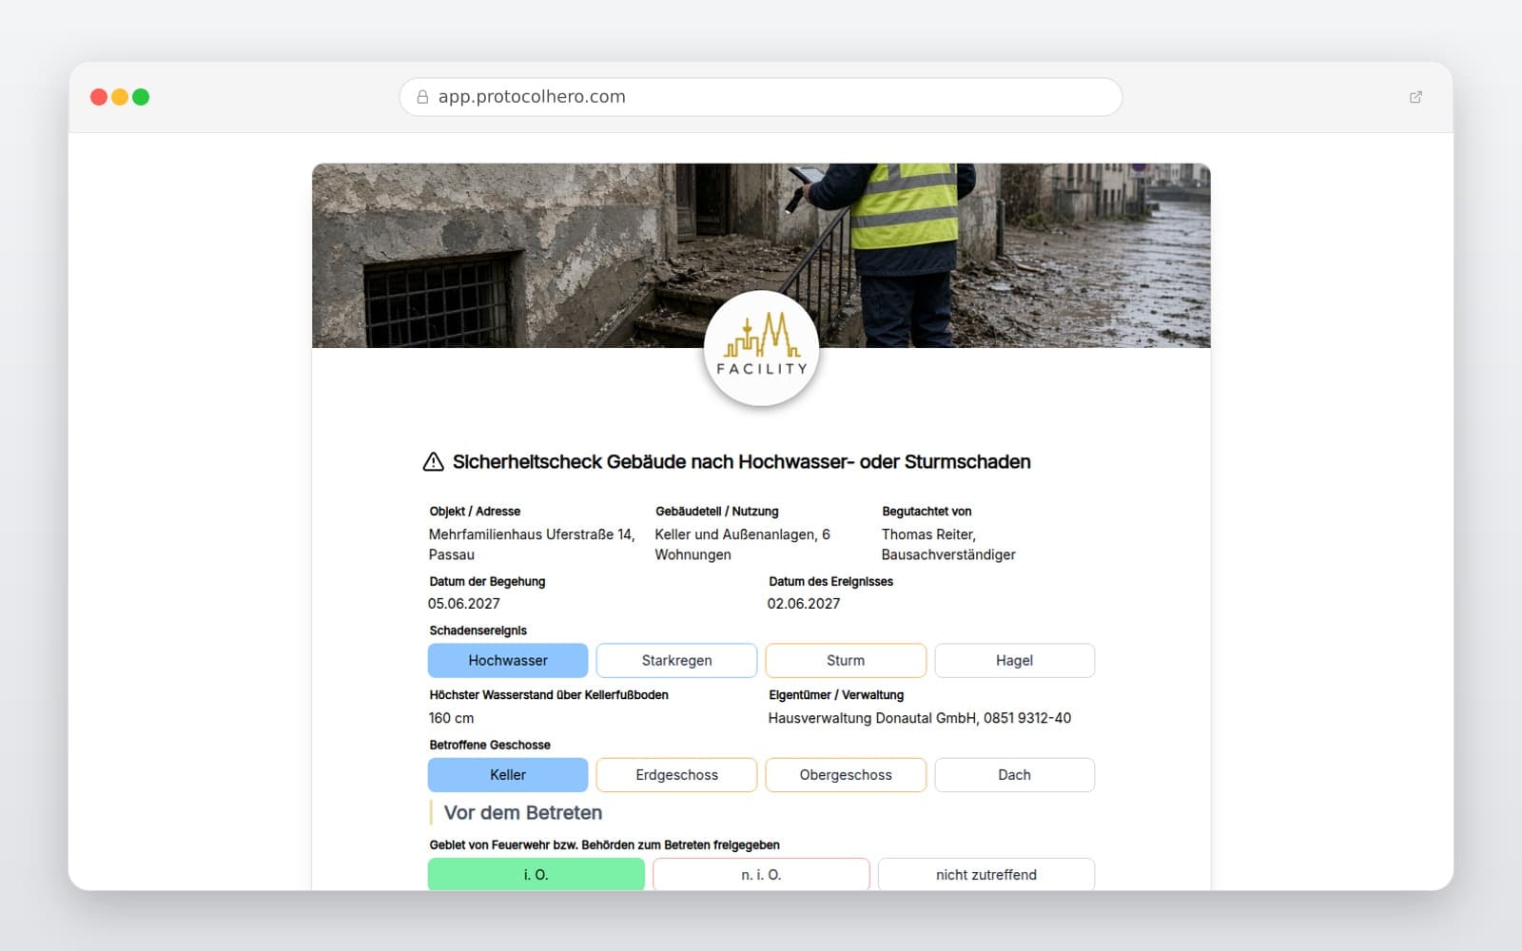Image resolution: width=1522 pixels, height=951 pixels.
Task: Set Feuerwehr release status to n. i. O.
Action: tap(761, 875)
